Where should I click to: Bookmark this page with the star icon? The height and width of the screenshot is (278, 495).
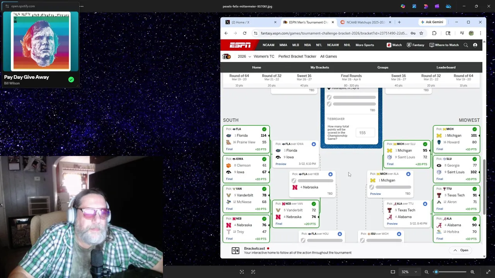[421, 33]
